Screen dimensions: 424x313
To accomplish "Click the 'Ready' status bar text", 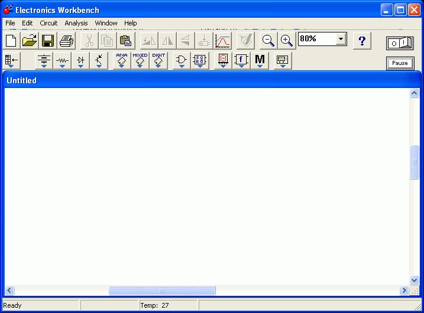I will tap(12, 305).
